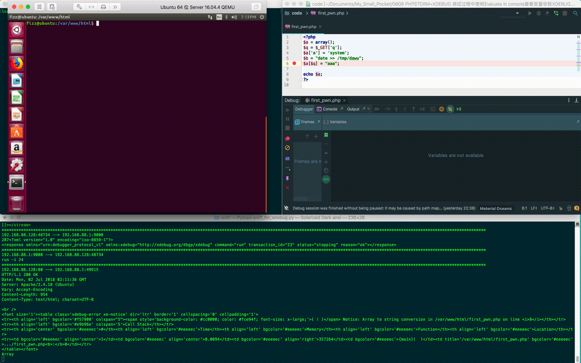
Task: Click Show Execution Point debugger icon
Action: (x=377, y=109)
